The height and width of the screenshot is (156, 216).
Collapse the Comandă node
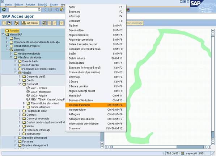click(x=20, y=84)
